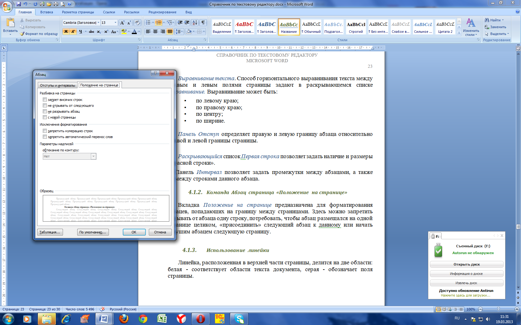The width and height of the screenshot is (521, 325).
Task: Toggle italic (К) formatting
Action: 73,32
